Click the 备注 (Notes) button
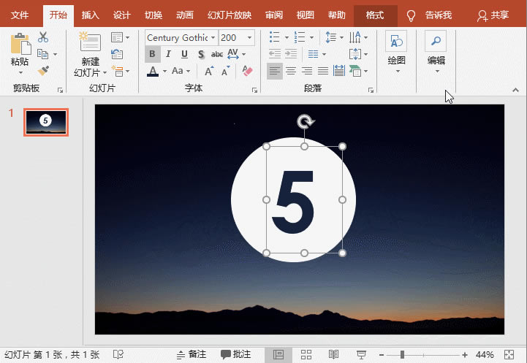The image size is (527, 363). [191, 354]
